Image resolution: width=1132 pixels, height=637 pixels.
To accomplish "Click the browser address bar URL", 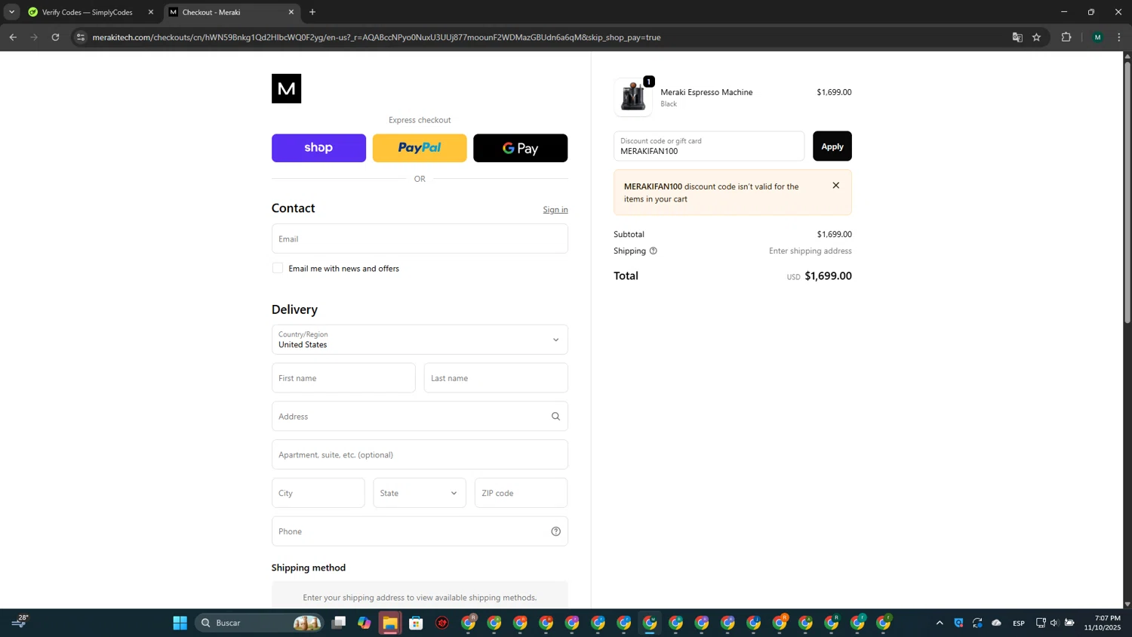I will 376,37.
